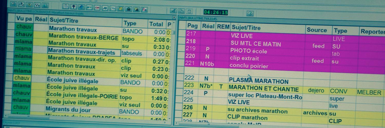Click the 'Total' column header
The image size is (385, 128).
[x=156, y=25]
